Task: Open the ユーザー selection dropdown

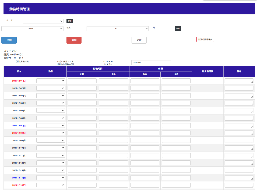Action: pyautogui.click(x=43, y=21)
